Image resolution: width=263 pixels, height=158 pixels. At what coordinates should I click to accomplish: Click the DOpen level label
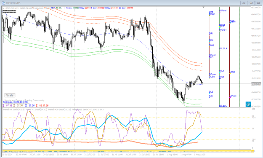213,74
